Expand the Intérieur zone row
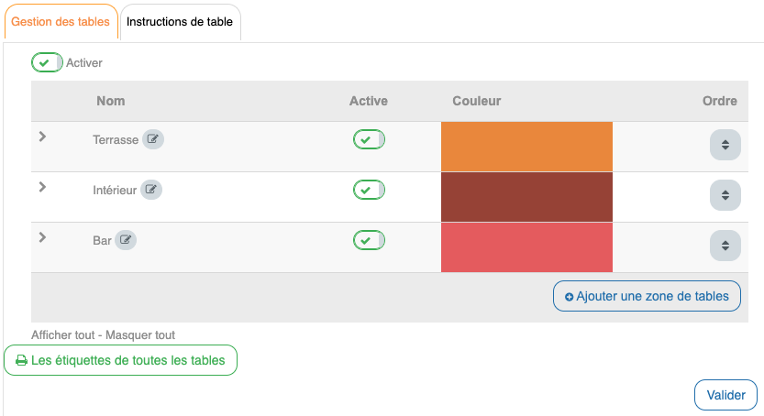The width and height of the screenshot is (764, 416). [42, 187]
